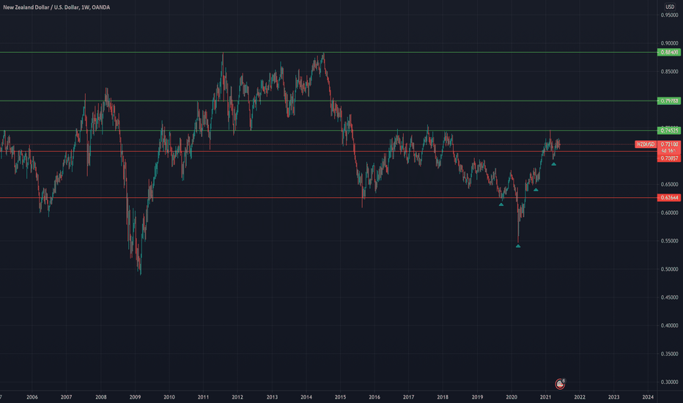Click the 0.95000 price axis label
The height and width of the screenshot is (403, 683).
pos(670,15)
